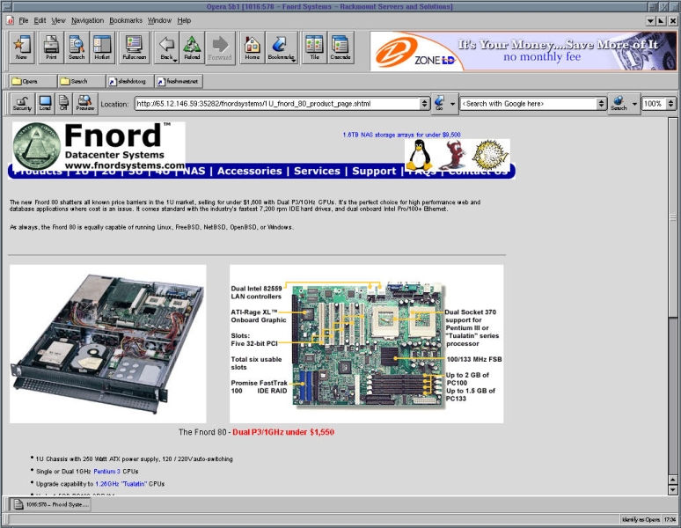Screen dimensions: 681x528
Task: Reload the current page
Action: (192, 48)
